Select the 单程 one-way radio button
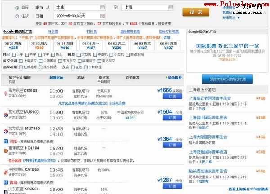270x194 pixels. [x=18, y=8]
